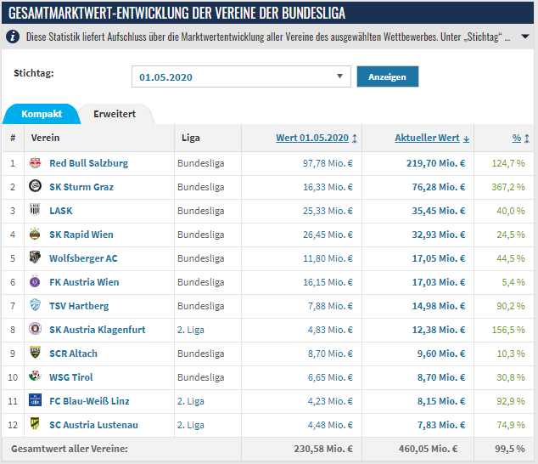Click the LASK club crest icon
This screenshot has height=464, width=538.
35,210
